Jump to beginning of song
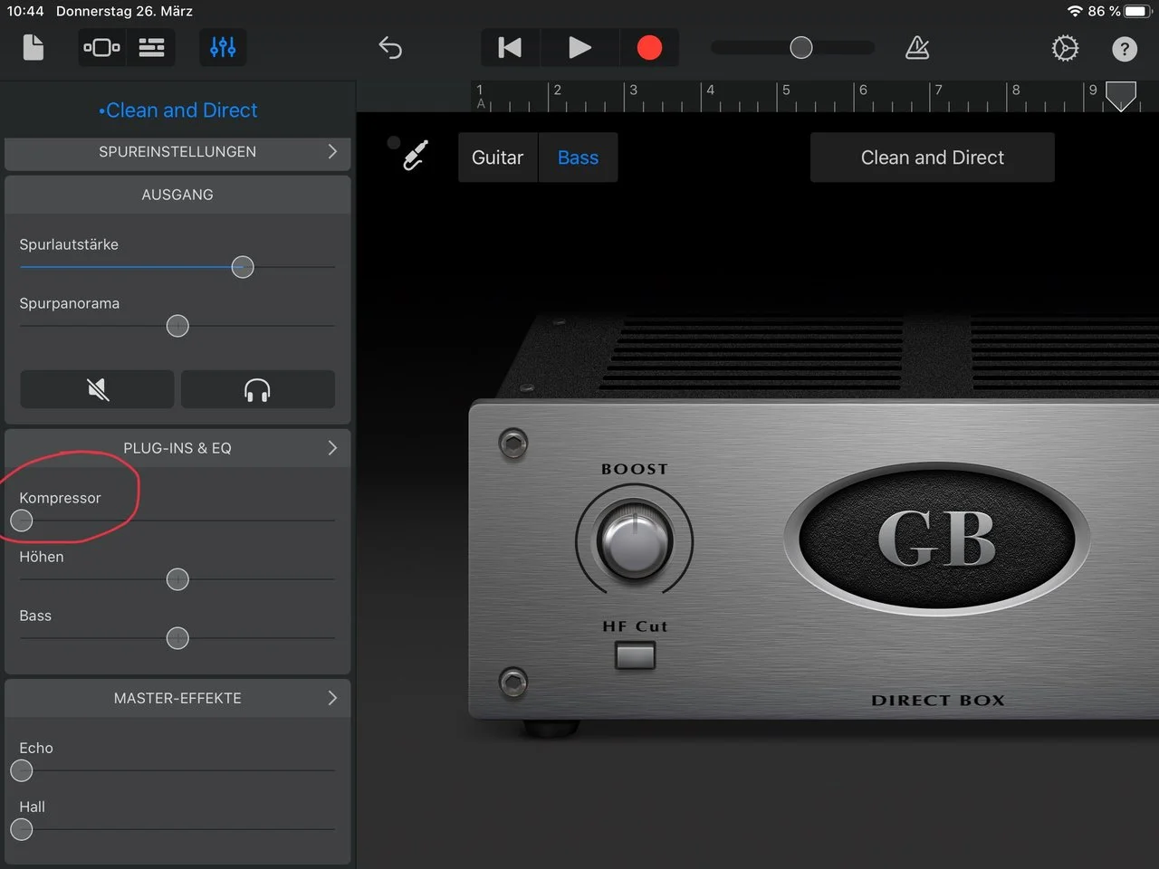 (510, 47)
